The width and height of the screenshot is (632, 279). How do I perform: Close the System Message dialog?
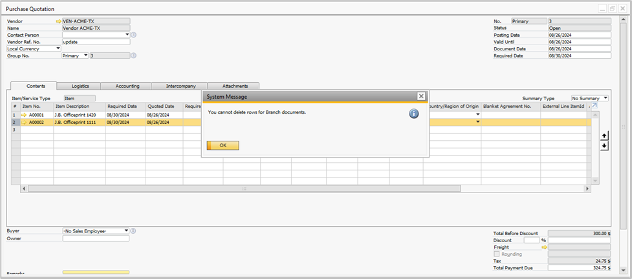click(x=421, y=96)
